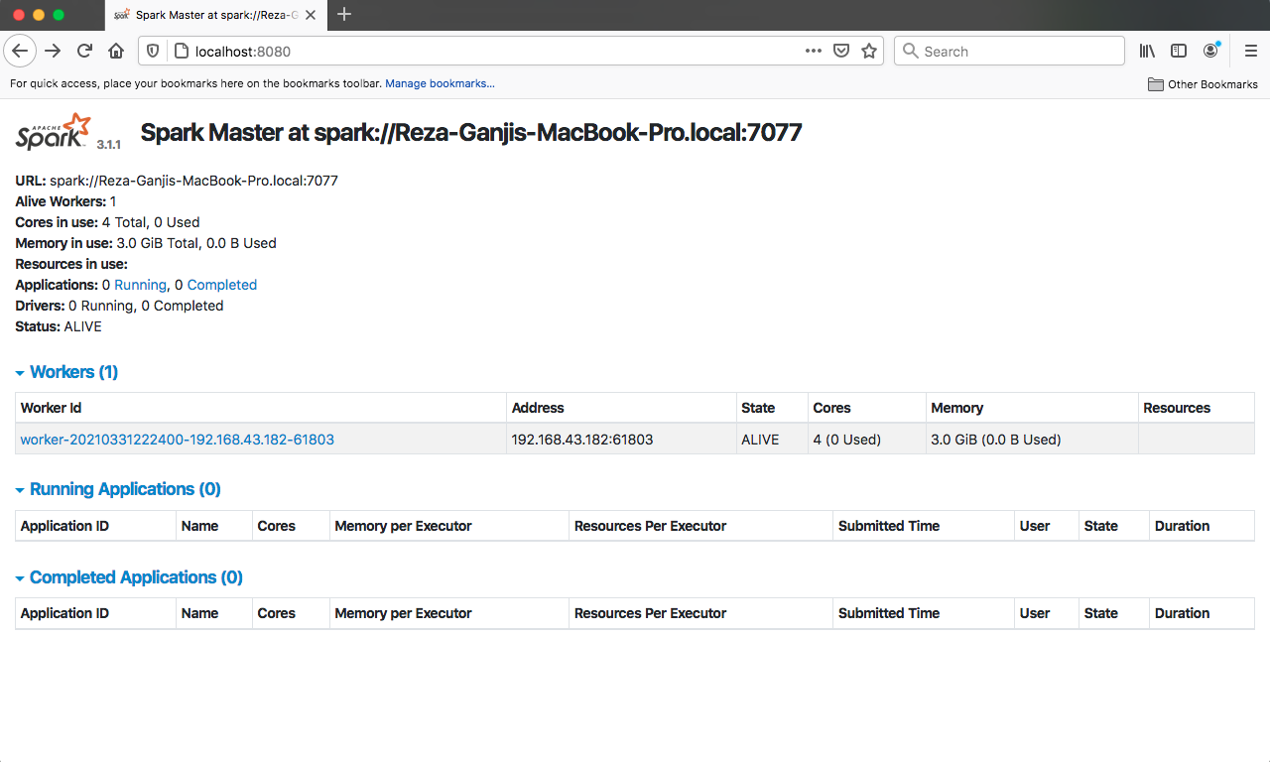Go to the browser home page icon
The width and height of the screenshot is (1270, 762).
(116, 51)
